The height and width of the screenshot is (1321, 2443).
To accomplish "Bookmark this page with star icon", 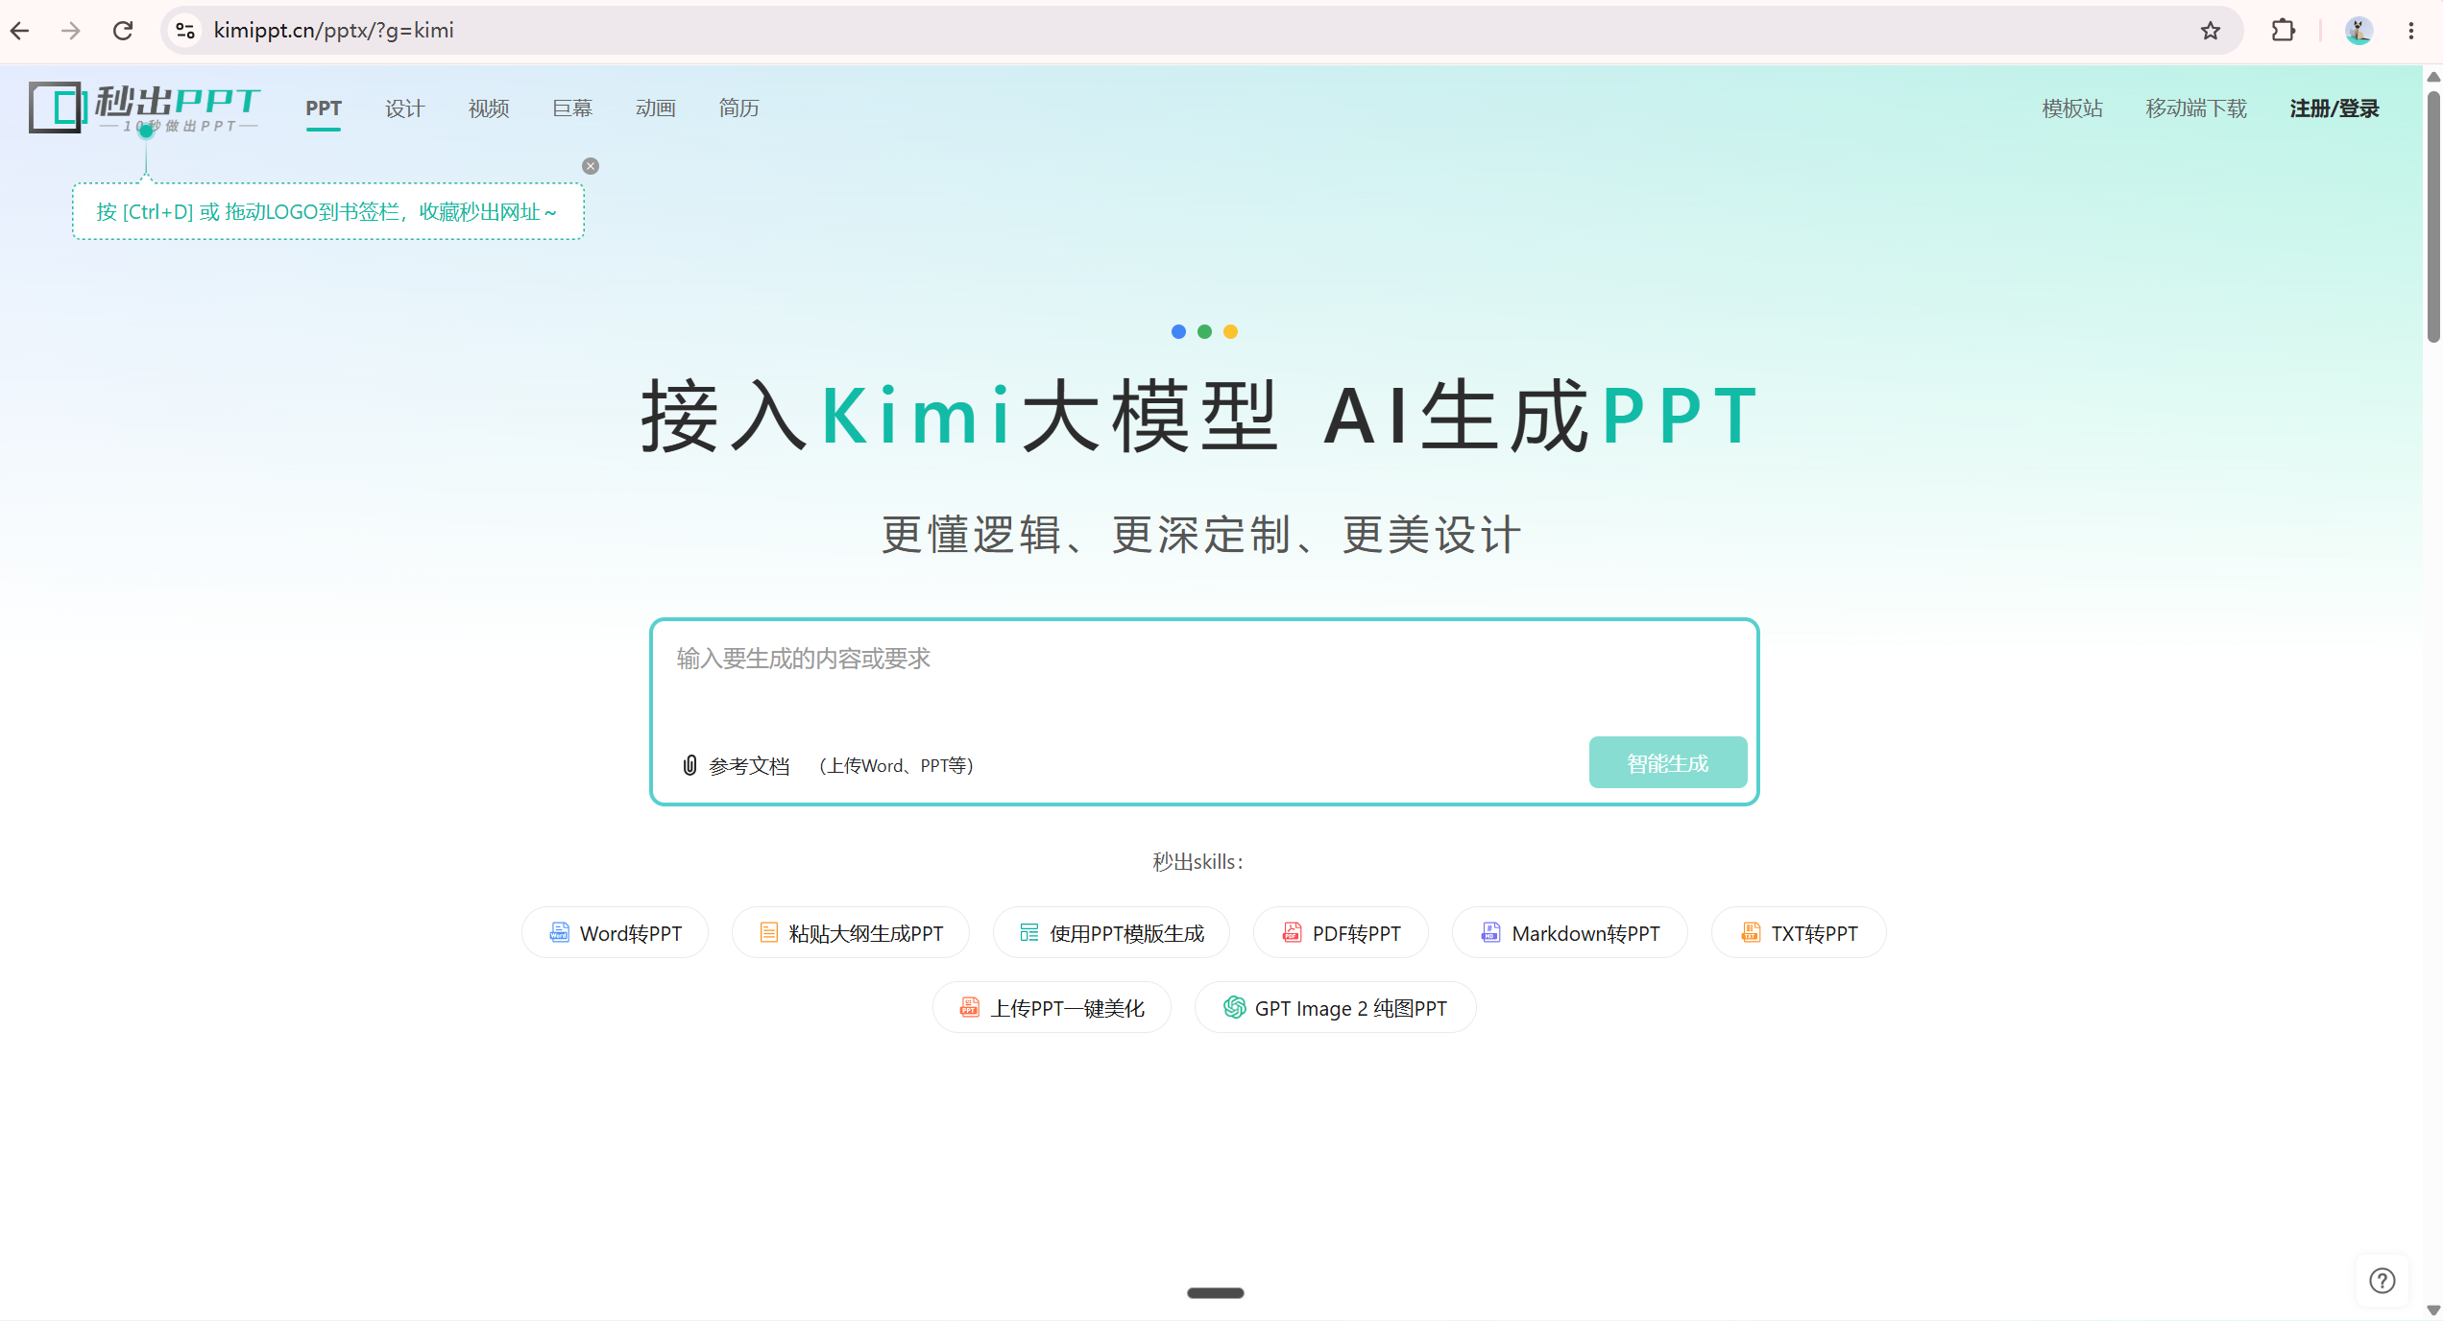I will (x=2211, y=31).
